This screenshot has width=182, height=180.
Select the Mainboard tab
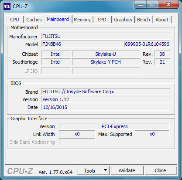58,19
